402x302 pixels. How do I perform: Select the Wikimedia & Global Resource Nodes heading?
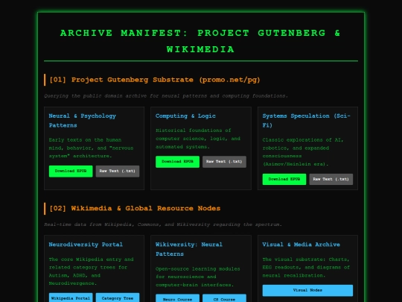135,208
